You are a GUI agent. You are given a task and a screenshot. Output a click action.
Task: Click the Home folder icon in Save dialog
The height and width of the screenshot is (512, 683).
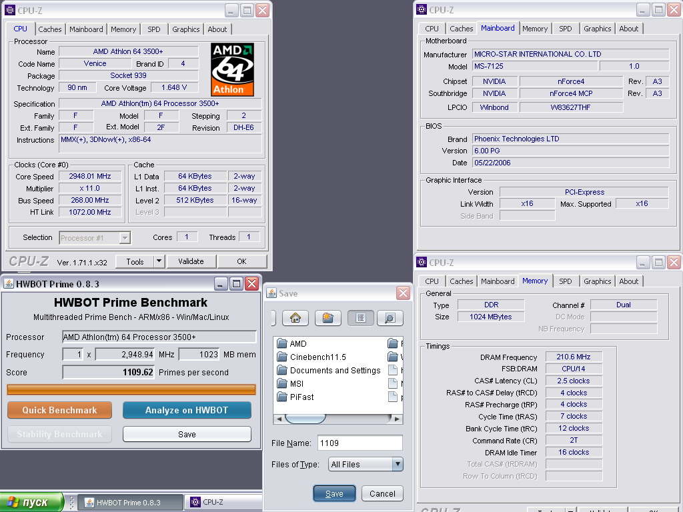click(295, 318)
